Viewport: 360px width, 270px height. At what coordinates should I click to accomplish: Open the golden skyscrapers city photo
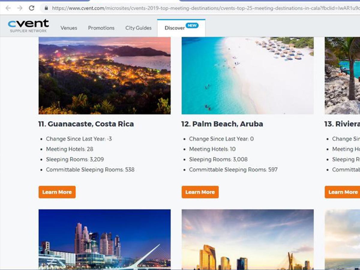tap(248, 239)
